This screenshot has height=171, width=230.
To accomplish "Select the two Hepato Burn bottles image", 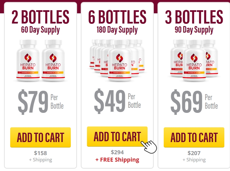I will 41,60.
